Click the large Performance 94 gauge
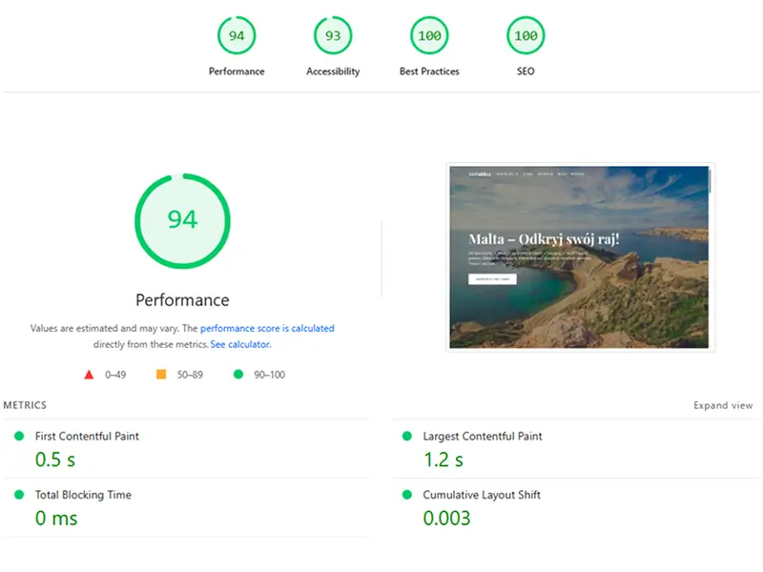This screenshot has height=572, width=763. (x=182, y=220)
